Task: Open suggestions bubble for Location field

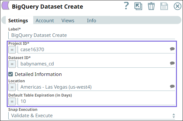Action: [172, 86]
